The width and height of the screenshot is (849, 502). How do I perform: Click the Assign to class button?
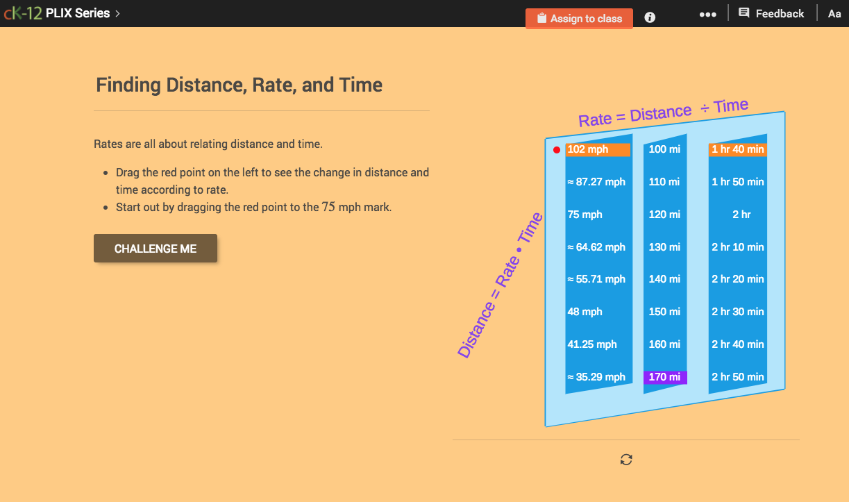(579, 18)
